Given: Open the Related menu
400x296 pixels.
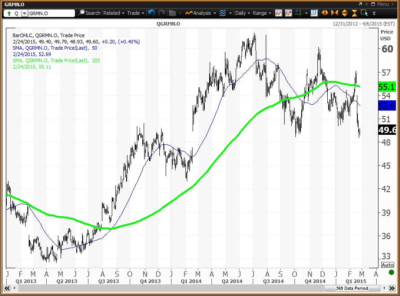Looking at the screenshot, I should [114, 13].
